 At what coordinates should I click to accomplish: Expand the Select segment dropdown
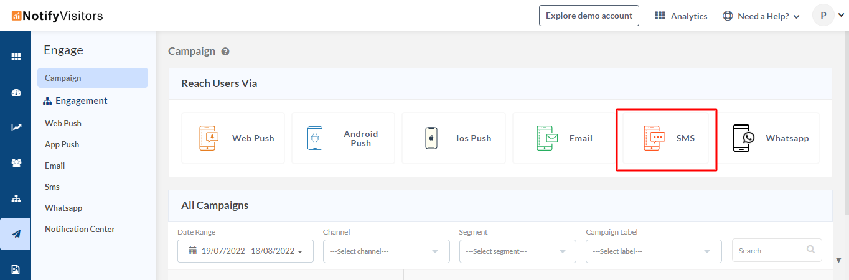(517, 251)
